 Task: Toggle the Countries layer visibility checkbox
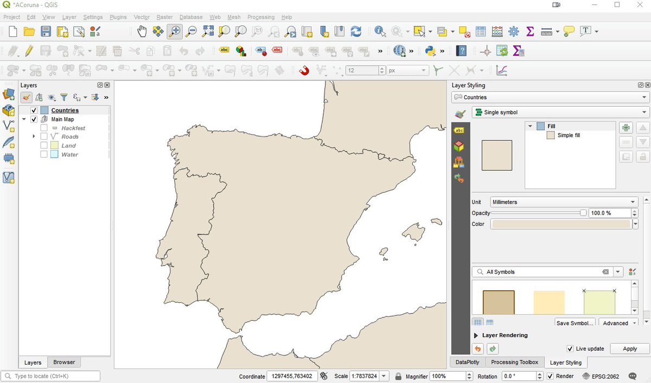tap(34, 111)
